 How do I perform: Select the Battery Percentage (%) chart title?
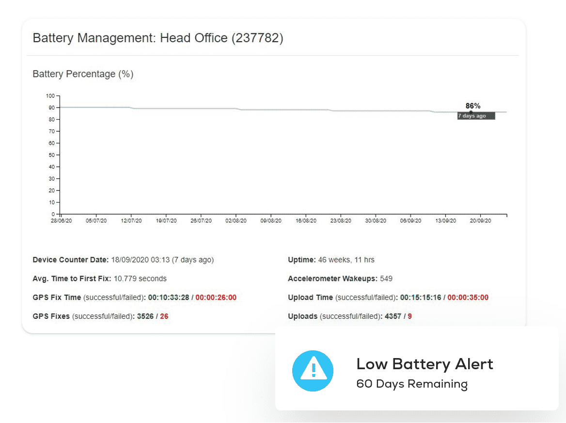click(83, 74)
